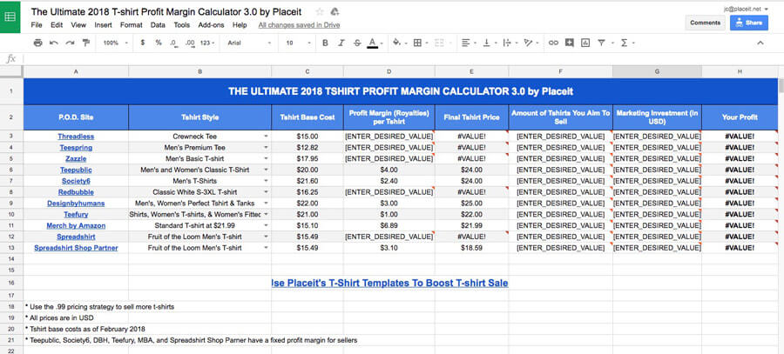Open the Help menu

(x=240, y=25)
